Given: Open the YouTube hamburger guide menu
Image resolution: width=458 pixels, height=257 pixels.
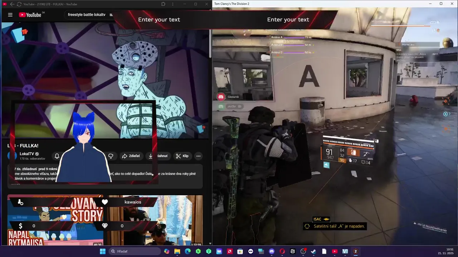Looking at the screenshot, I should click(x=10, y=15).
